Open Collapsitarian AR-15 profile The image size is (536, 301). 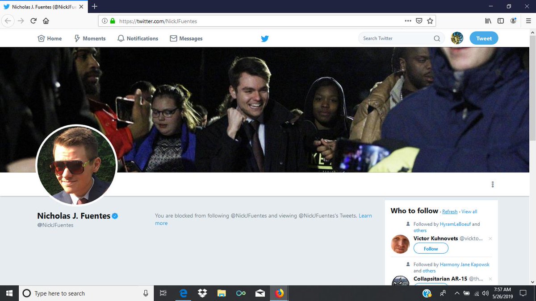pyautogui.click(x=440, y=279)
